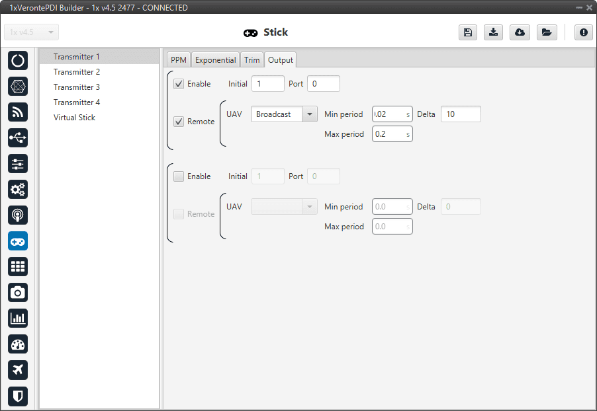This screenshot has height=411, width=597.
Task: Select Transmitter 1 in the list
Action: pyautogui.click(x=99, y=57)
